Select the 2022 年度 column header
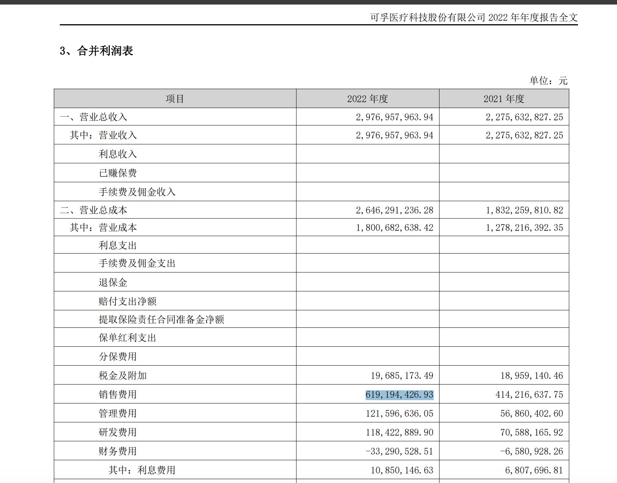Screen dimensions: 617x483 pos(368,98)
